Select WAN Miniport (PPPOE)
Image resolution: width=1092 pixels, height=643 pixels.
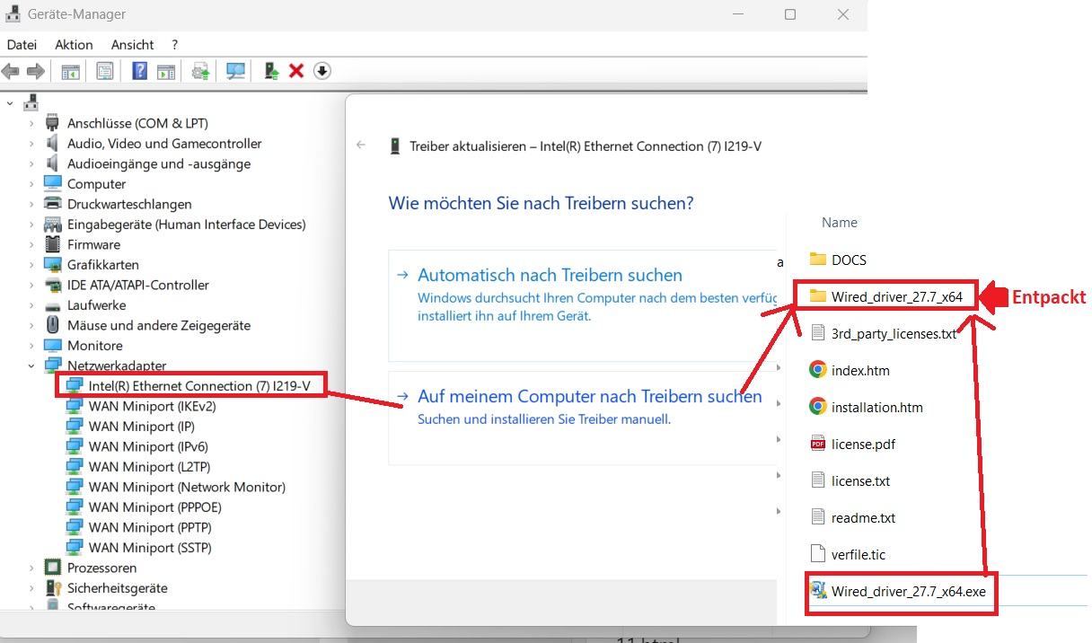click(x=154, y=507)
